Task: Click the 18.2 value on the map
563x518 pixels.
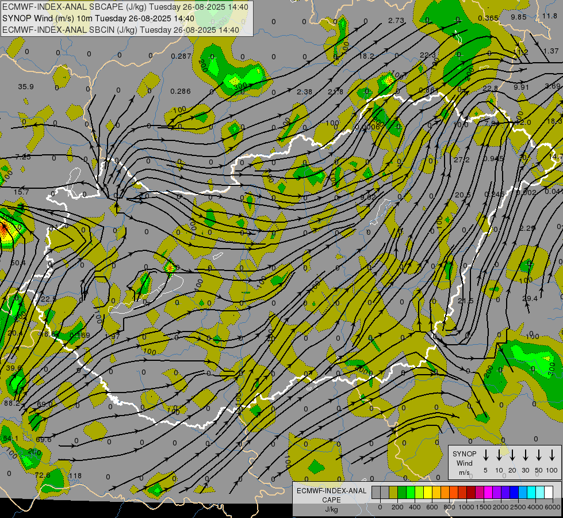Action: [366, 56]
